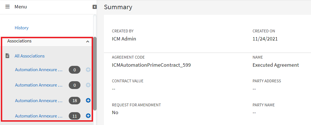Image resolution: width=311 pixels, height=125 pixels.
Task: Collapse the sidebar with the left arrow icon
Action: pyautogui.click(x=95, y=7)
